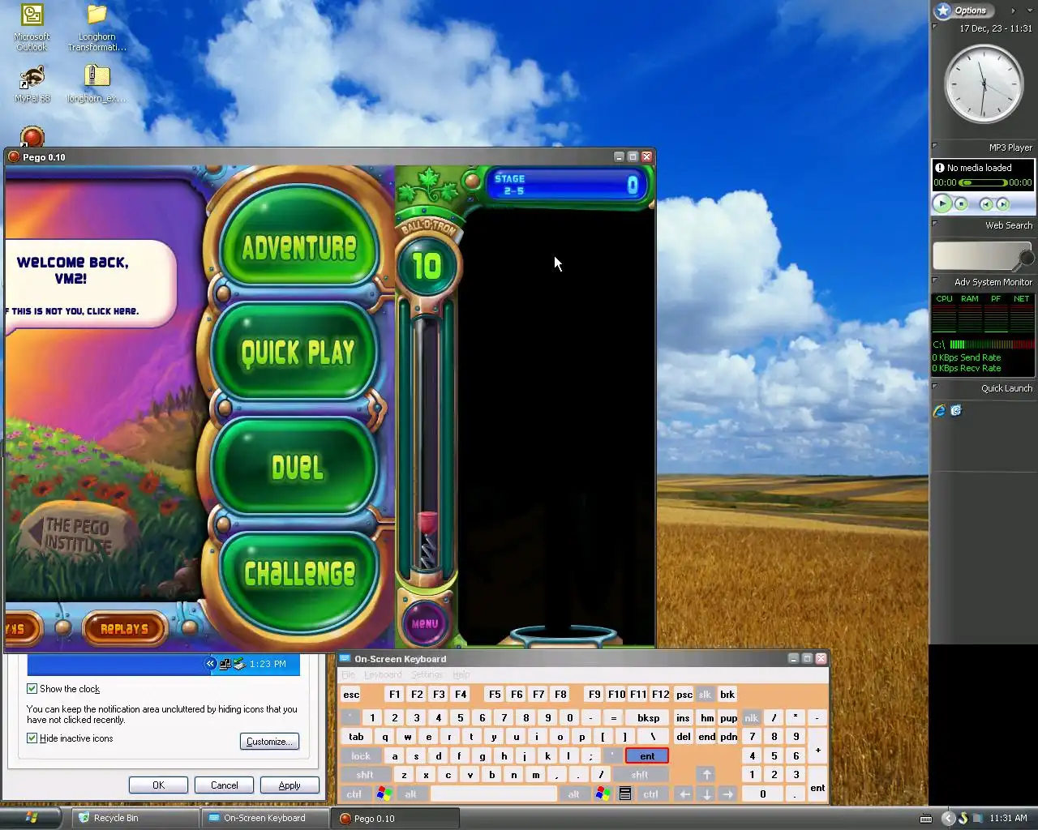Click the 'If this is not you' link
1038x830 pixels.
click(73, 311)
